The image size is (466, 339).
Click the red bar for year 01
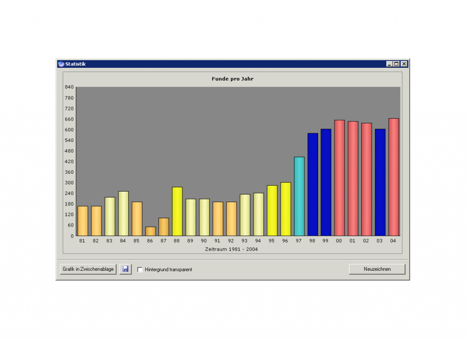pyautogui.click(x=353, y=178)
